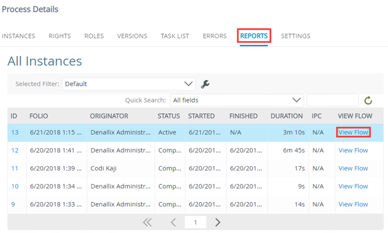Open the Rights tab

[60, 36]
